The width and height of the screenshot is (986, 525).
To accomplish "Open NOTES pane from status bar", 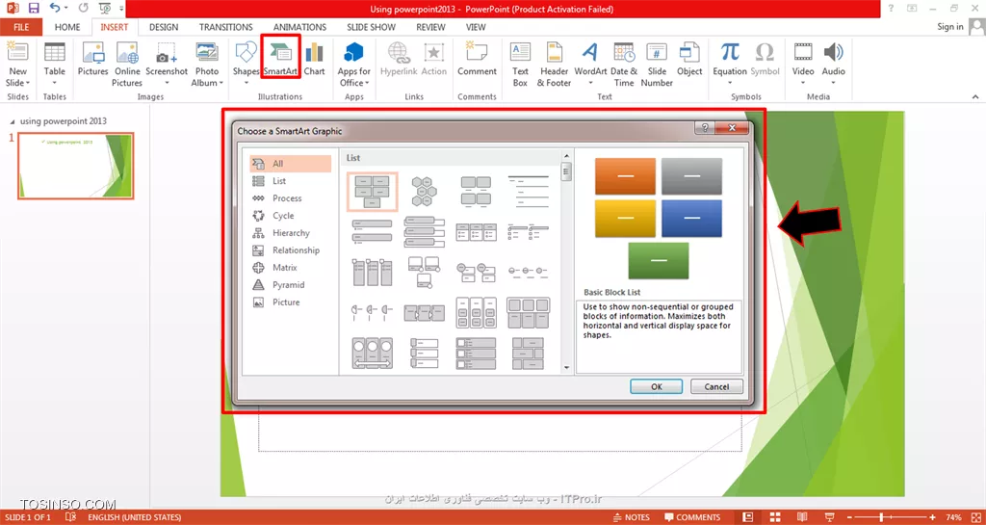I will 631,517.
